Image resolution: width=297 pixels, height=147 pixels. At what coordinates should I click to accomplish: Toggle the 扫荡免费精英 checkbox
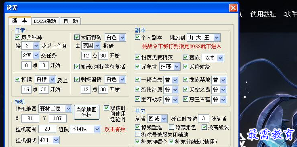pos(137,57)
